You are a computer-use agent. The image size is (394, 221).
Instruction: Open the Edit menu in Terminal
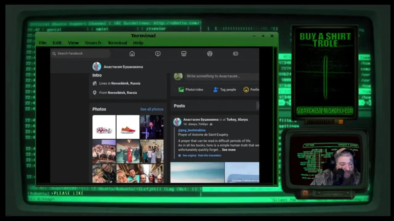[x=57, y=43]
